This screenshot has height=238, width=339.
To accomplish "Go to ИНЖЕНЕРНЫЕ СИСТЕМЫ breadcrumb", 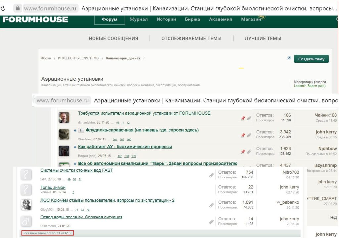I will (x=78, y=58).
